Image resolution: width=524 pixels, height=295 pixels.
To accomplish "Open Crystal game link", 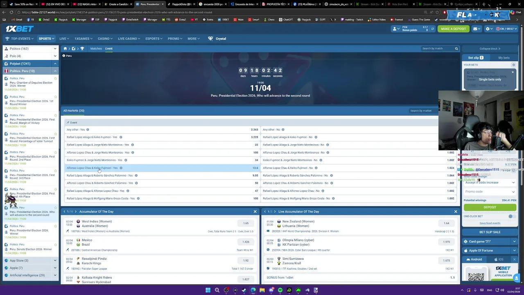I will point(217,39).
